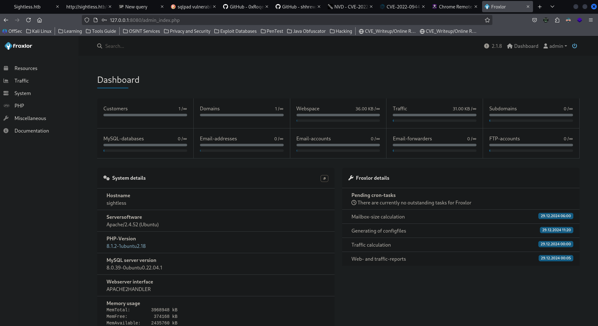Viewport: 598px width, 326px height.
Task: Open the OSINT Services bookmark folder
Action: (141, 31)
